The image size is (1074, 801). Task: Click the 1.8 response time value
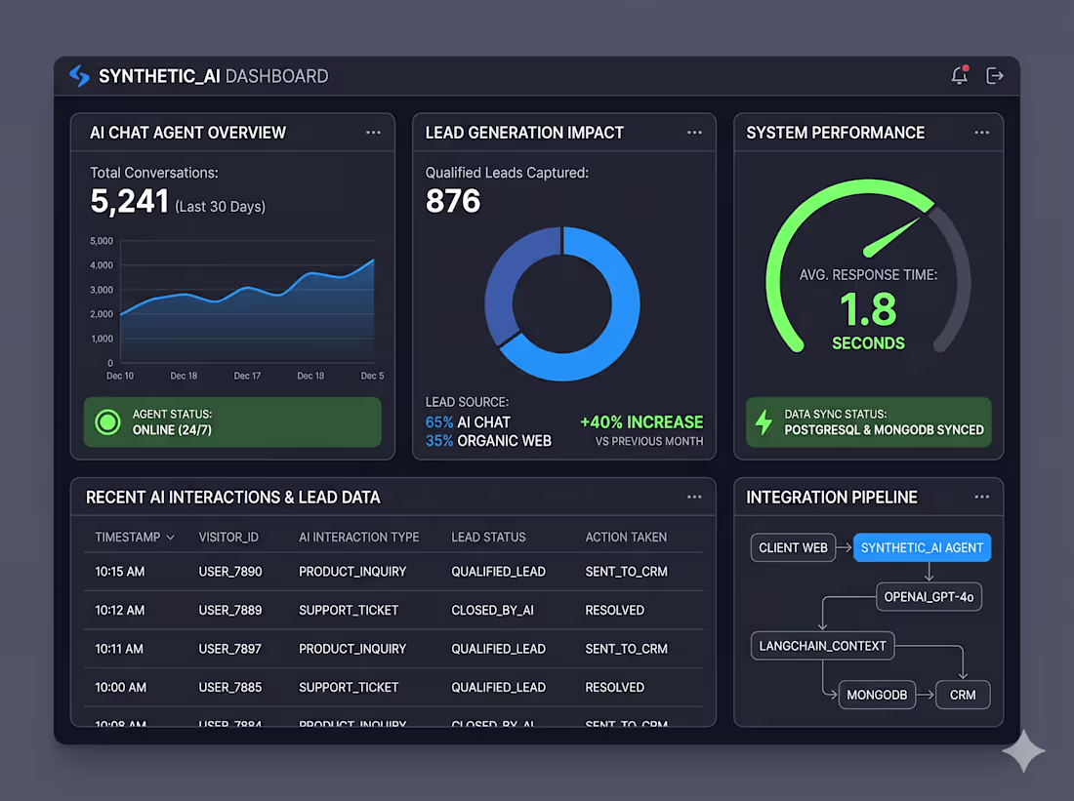point(868,308)
